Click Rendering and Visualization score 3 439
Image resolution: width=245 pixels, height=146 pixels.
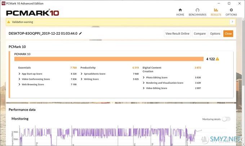click(198, 83)
